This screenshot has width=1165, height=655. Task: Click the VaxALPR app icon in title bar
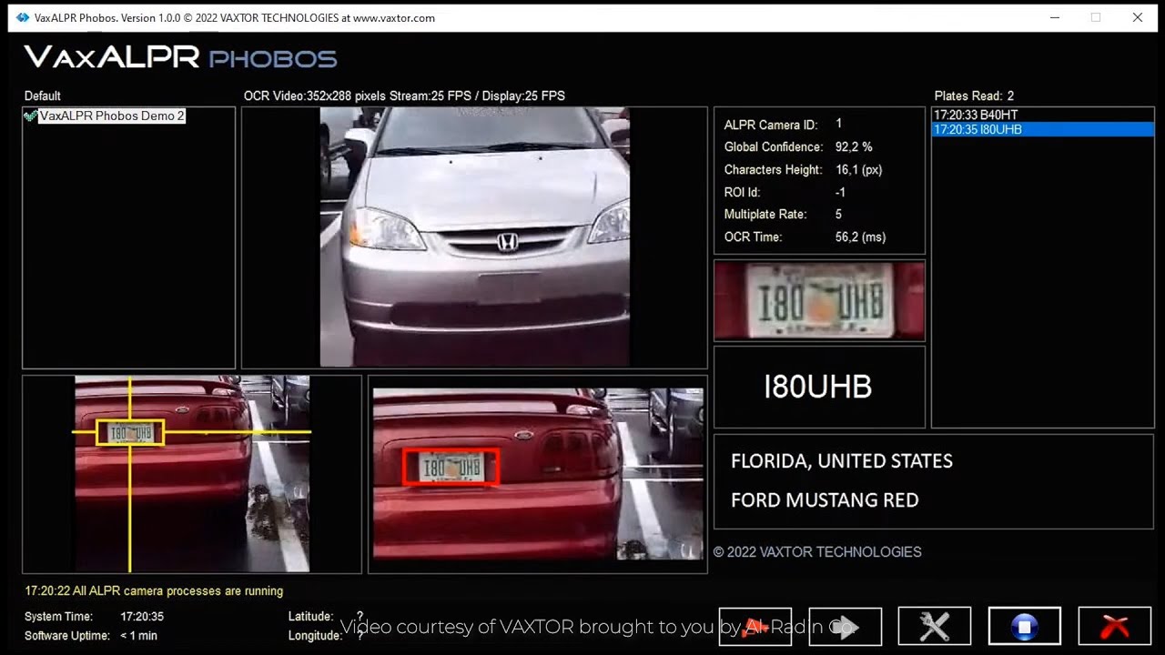(x=23, y=17)
